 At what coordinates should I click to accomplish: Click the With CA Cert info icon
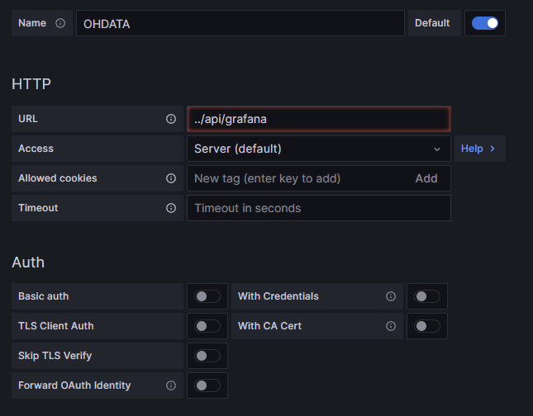point(391,326)
